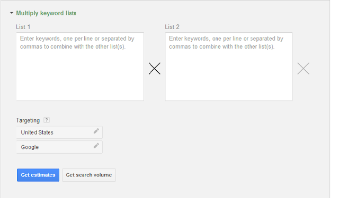The width and height of the screenshot is (339, 198).
Task: Edit Google network with pencil icon
Action: click(x=96, y=146)
